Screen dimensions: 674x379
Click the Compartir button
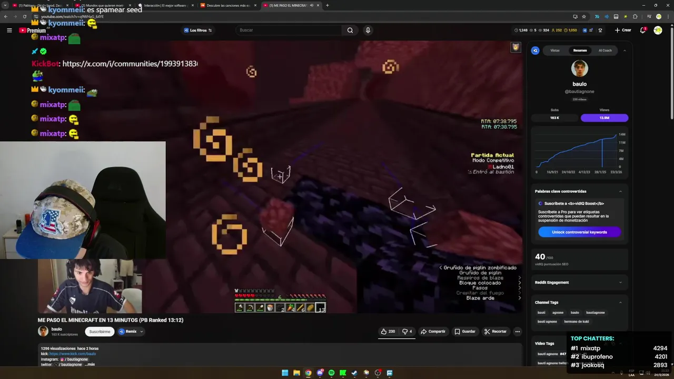pos(433,332)
